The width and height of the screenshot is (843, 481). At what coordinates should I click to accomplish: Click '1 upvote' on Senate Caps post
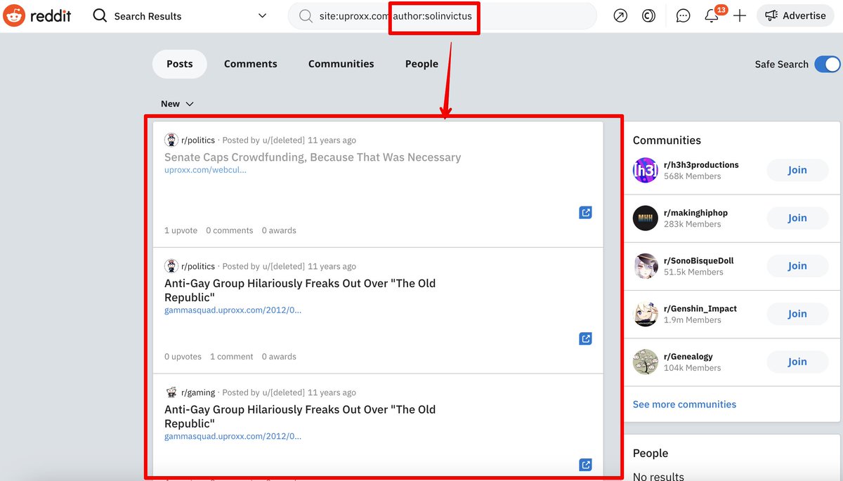pyautogui.click(x=181, y=230)
